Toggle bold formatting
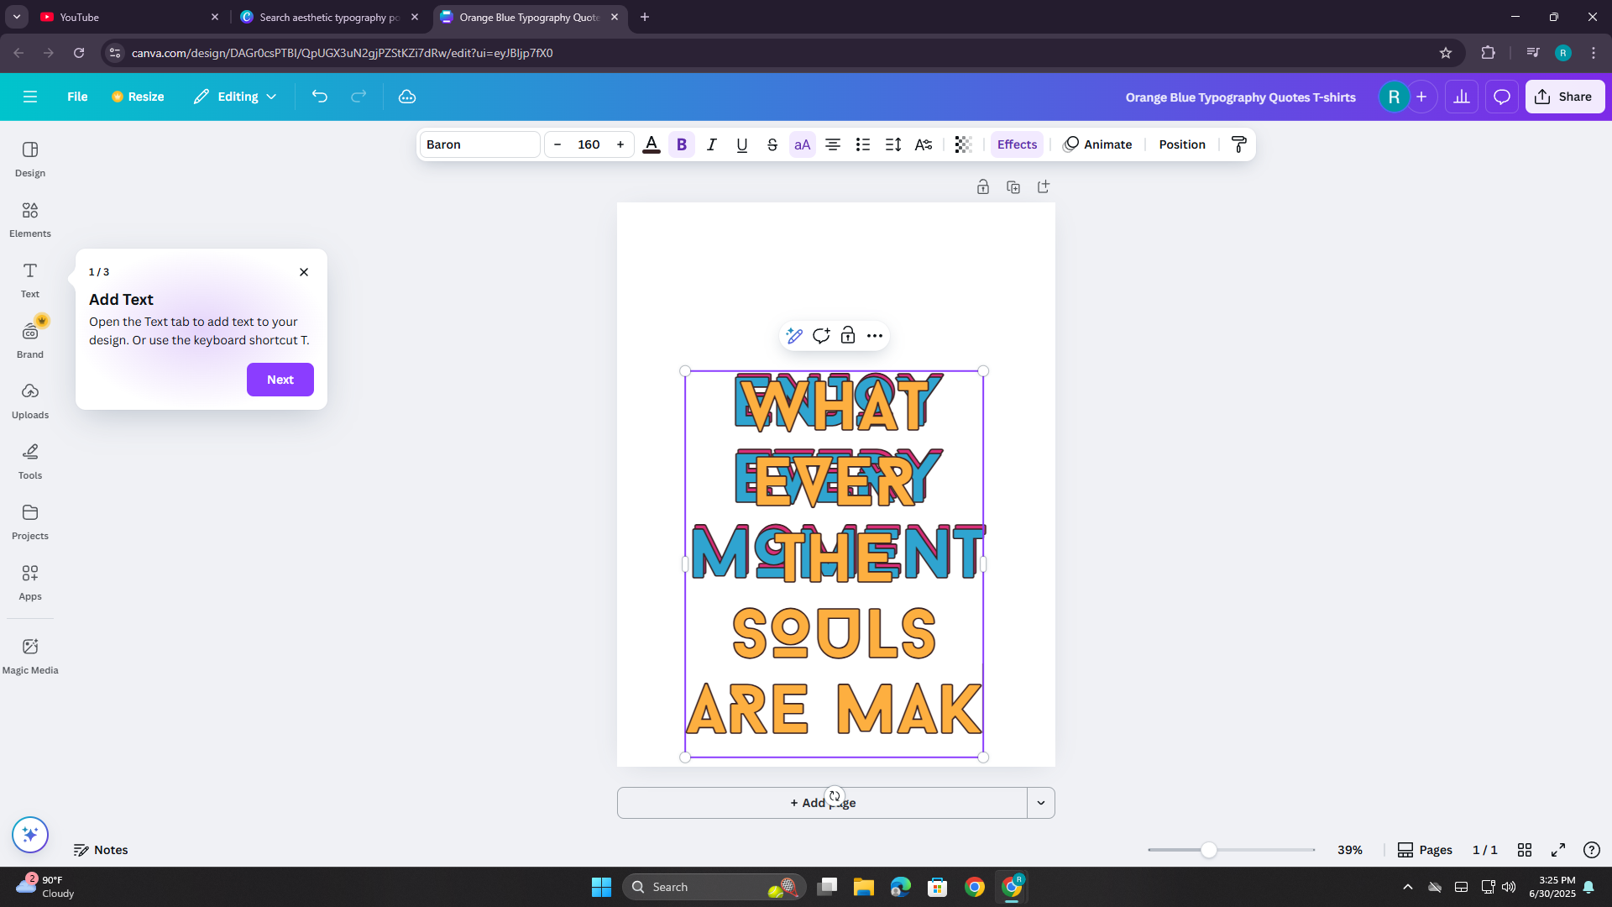Screen dimensions: 1612x907 (682, 144)
